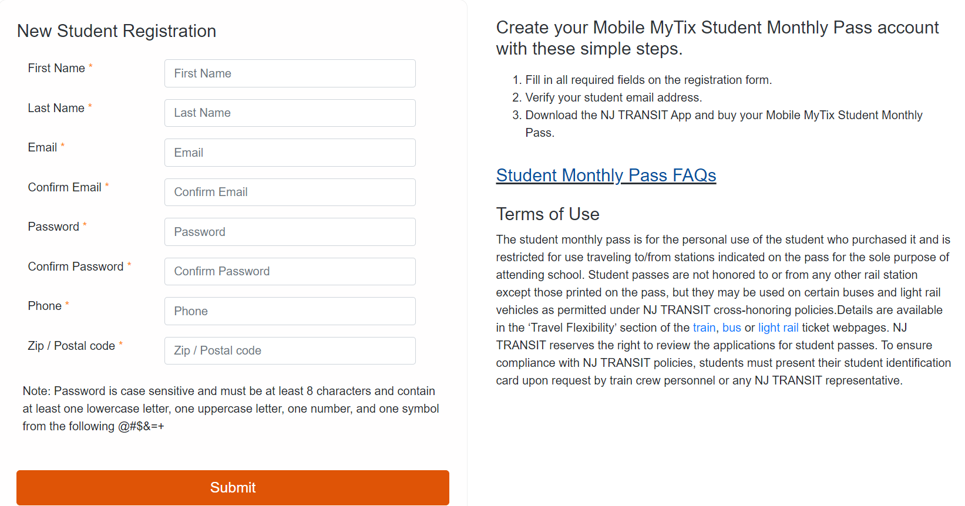Open the Student Monthly Pass FAQs link
This screenshot has height=506, width=965.
(606, 176)
